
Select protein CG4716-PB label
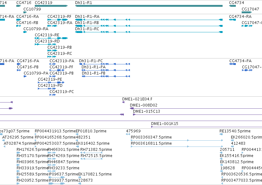28,67
